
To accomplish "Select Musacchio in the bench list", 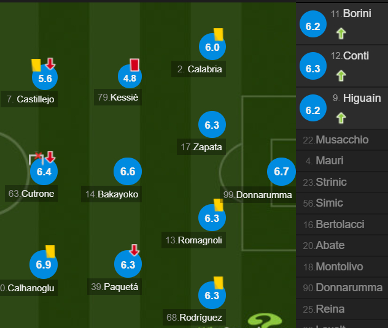I will (342, 140).
